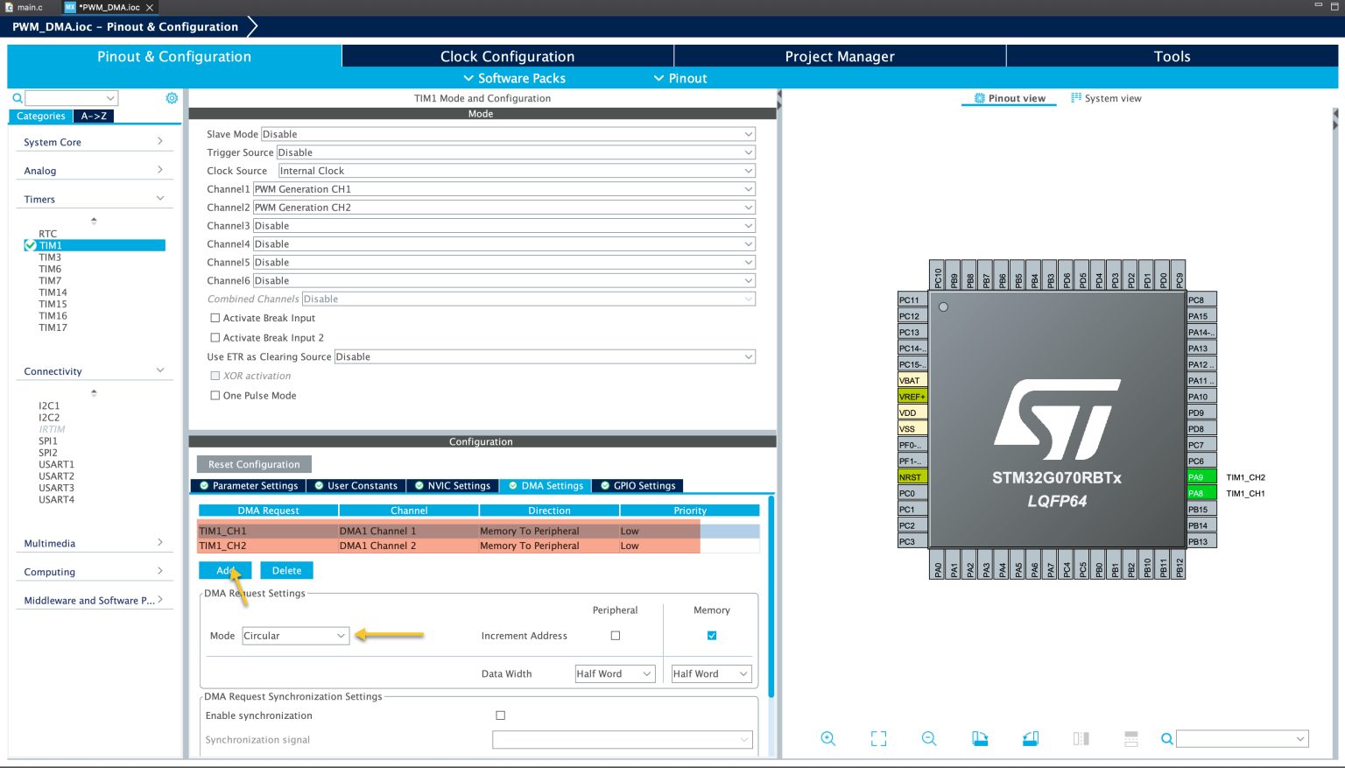The height and width of the screenshot is (768, 1345).
Task: Open the GPIO Settings tab
Action: [x=637, y=485]
